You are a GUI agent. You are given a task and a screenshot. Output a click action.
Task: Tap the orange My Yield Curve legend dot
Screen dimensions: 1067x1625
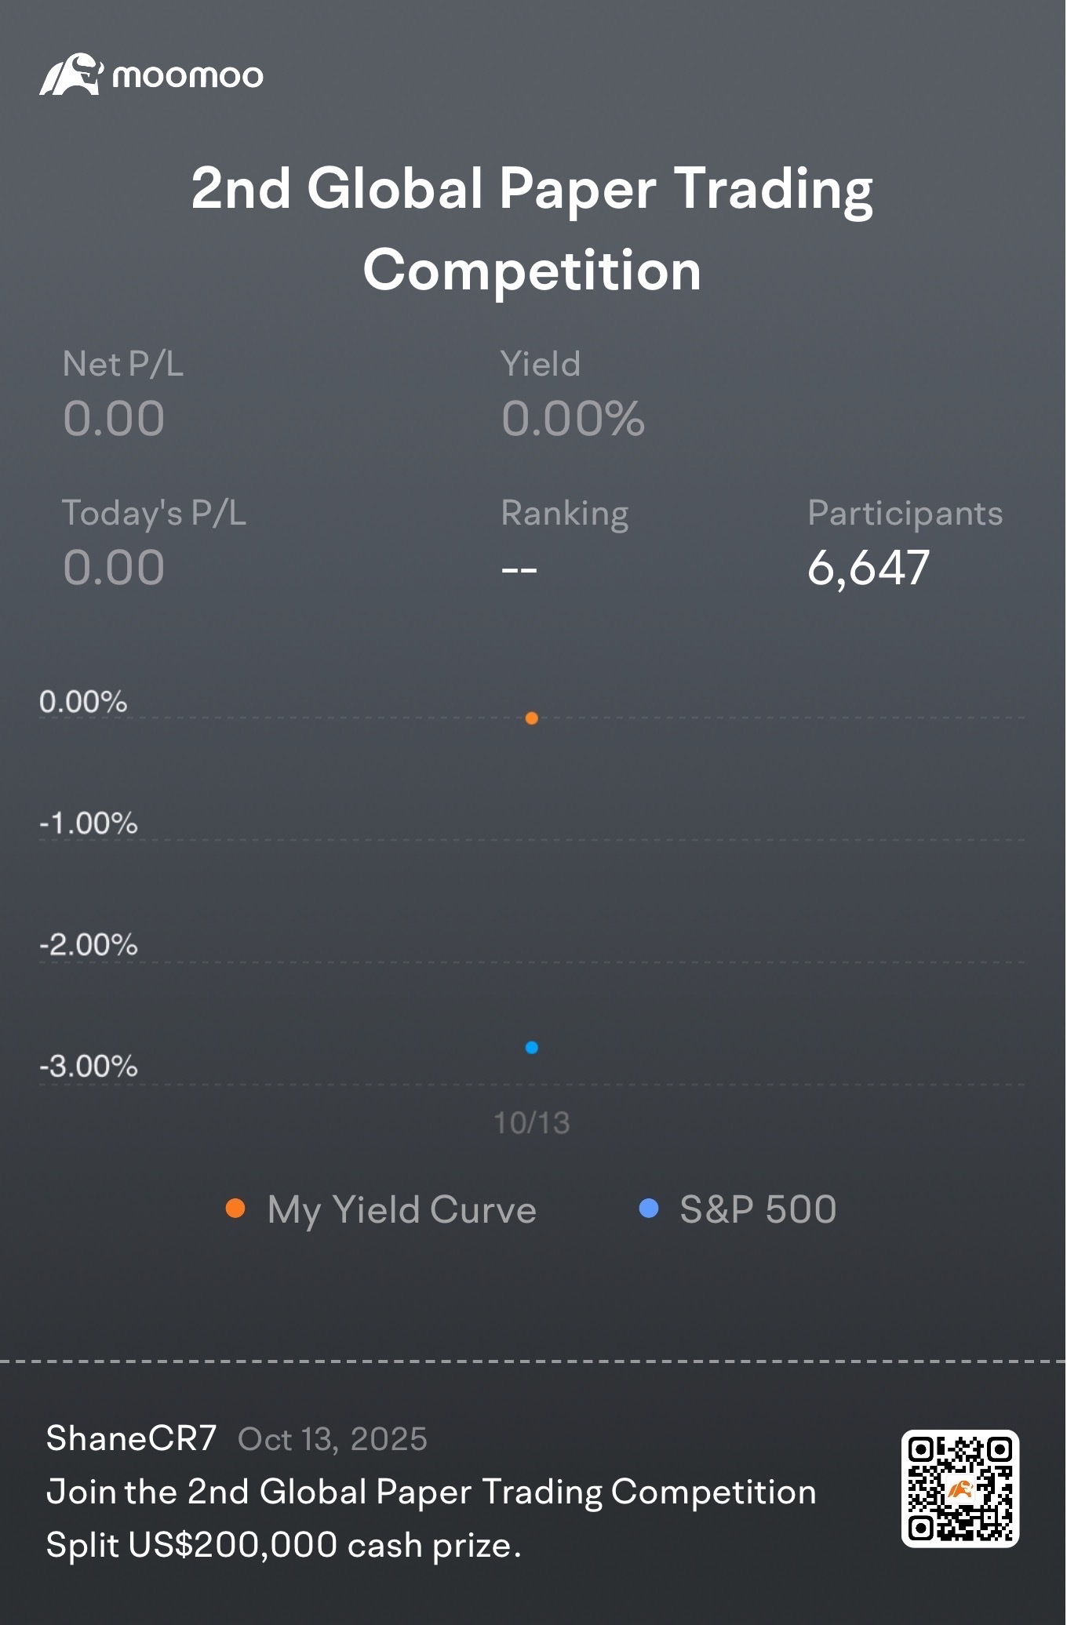coord(235,1209)
